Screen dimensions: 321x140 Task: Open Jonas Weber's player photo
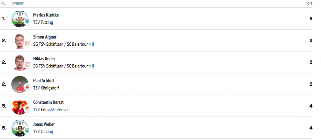click(20, 128)
